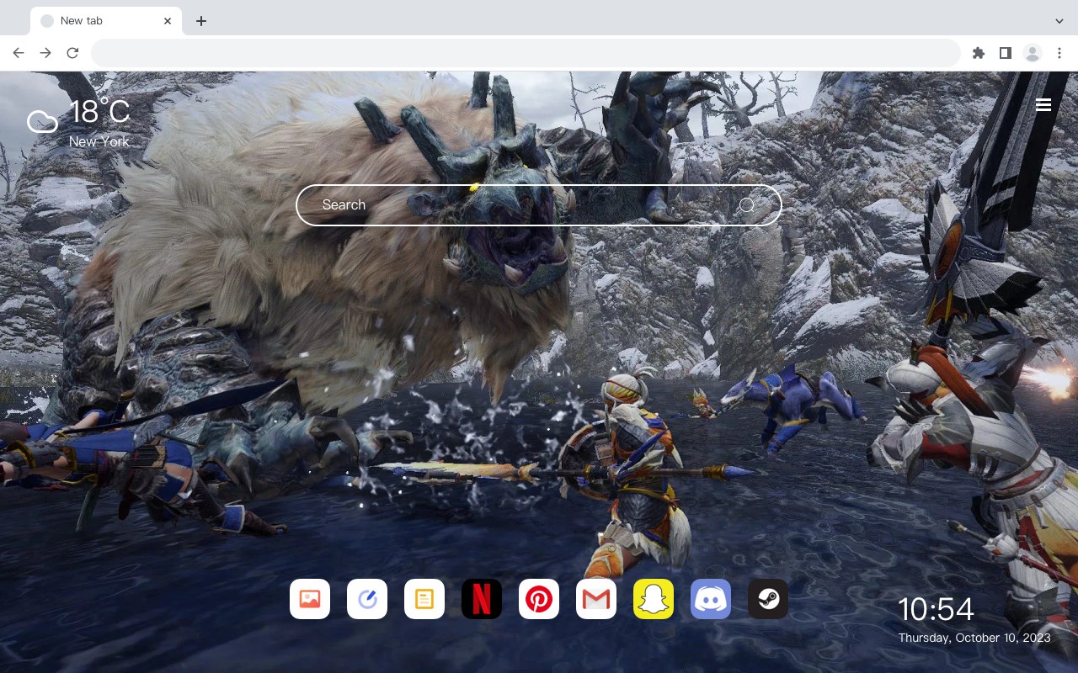The width and height of the screenshot is (1078, 673).
Task: Open the Discord shortcut
Action: [711, 599]
